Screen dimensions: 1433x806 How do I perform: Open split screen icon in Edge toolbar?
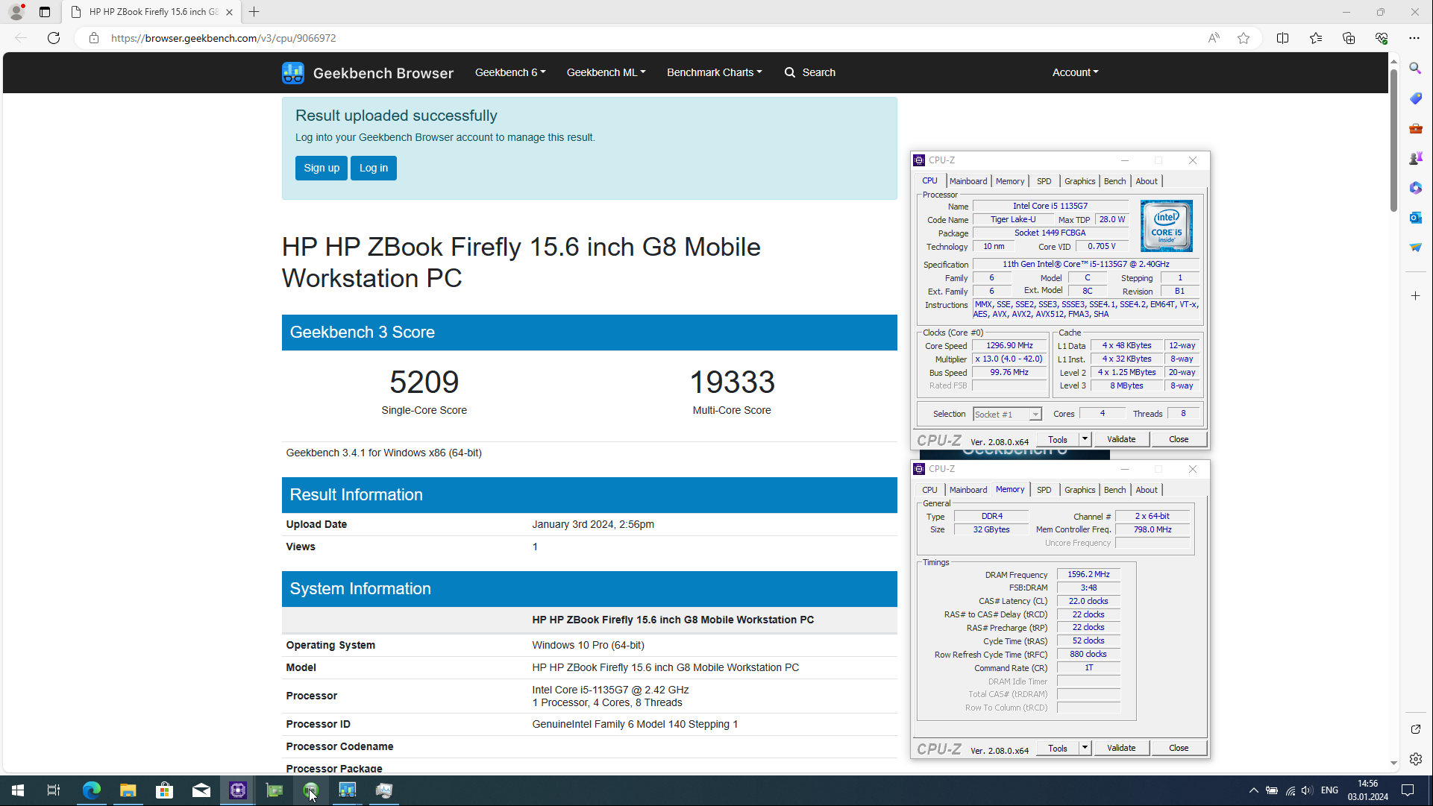click(1283, 38)
